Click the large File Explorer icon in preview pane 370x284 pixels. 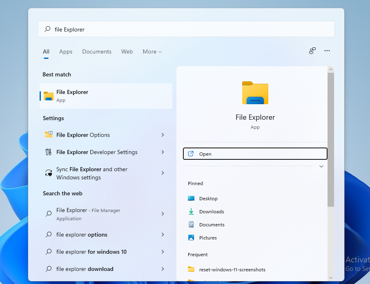pyautogui.click(x=255, y=93)
